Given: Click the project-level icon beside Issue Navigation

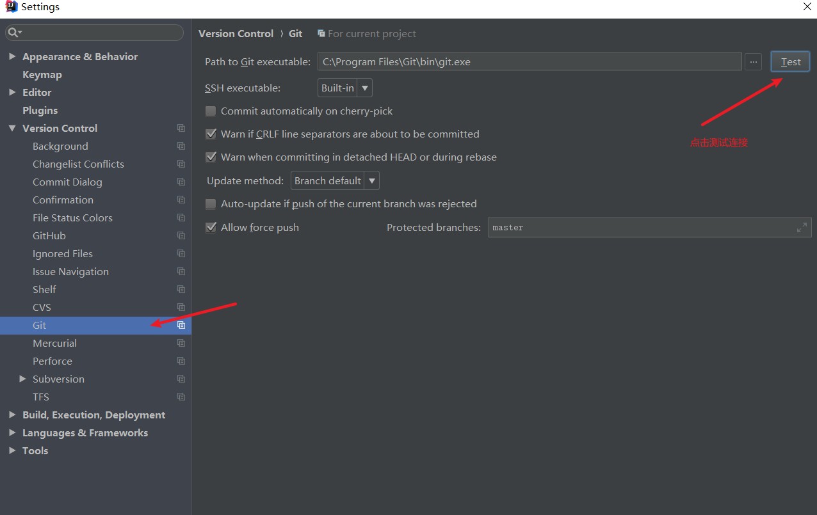Looking at the screenshot, I should pos(181,271).
